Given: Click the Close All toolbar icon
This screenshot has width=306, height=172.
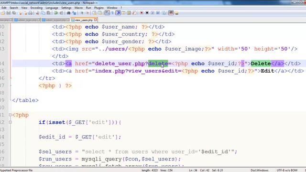Looking at the screenshot, I should 26,13.
